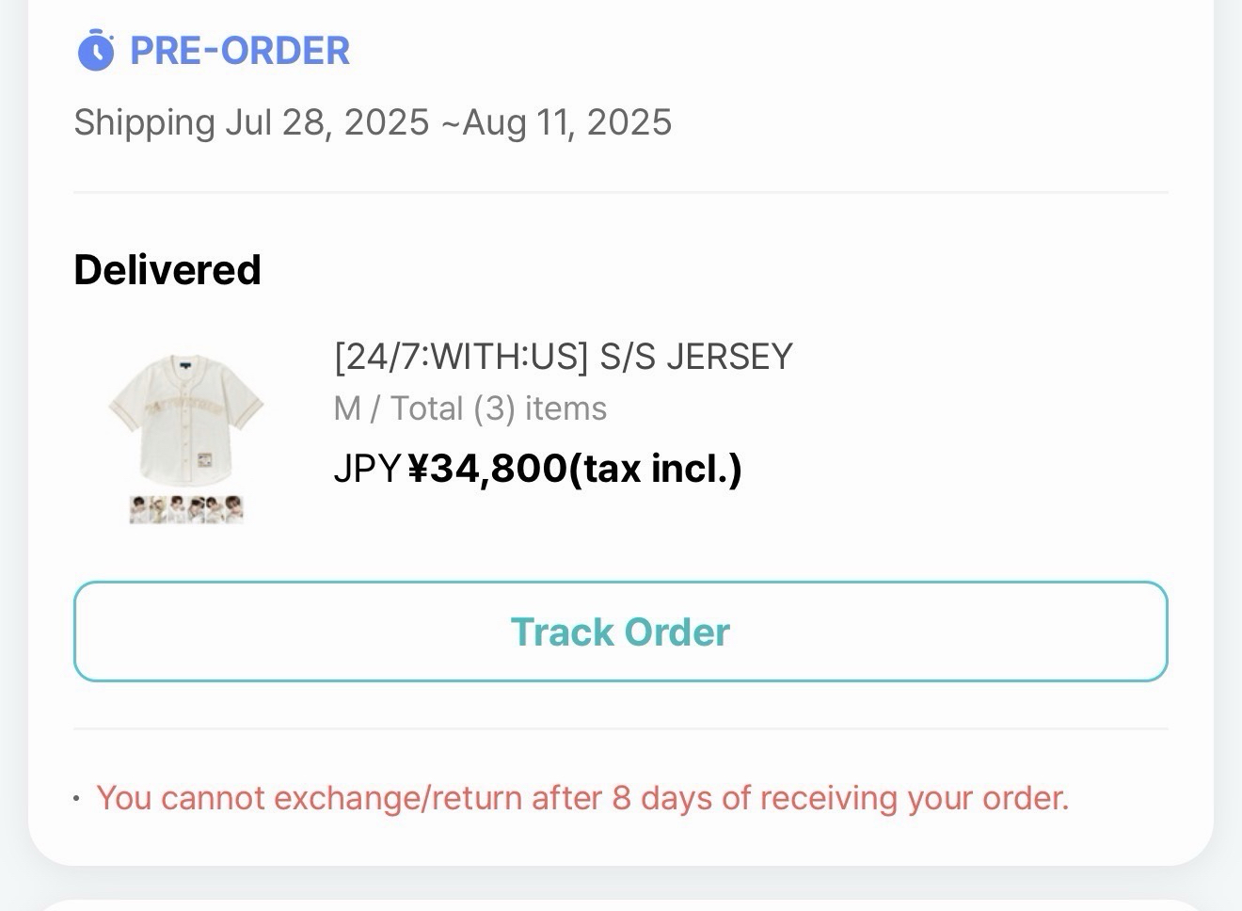Tap the next order card at the bottom edge
This screenshot has width=1242, height=911.
(x=621, y=905)
